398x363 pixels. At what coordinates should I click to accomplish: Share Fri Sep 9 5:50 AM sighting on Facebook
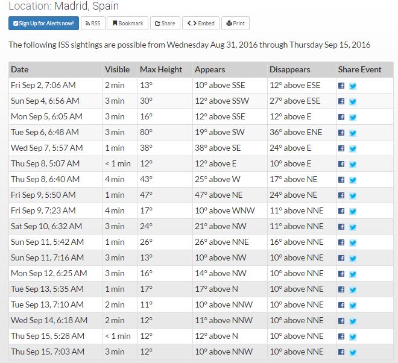click(x=341, y=195)
